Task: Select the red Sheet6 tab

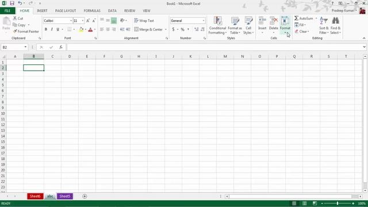Action: click(x=35, y=196)
